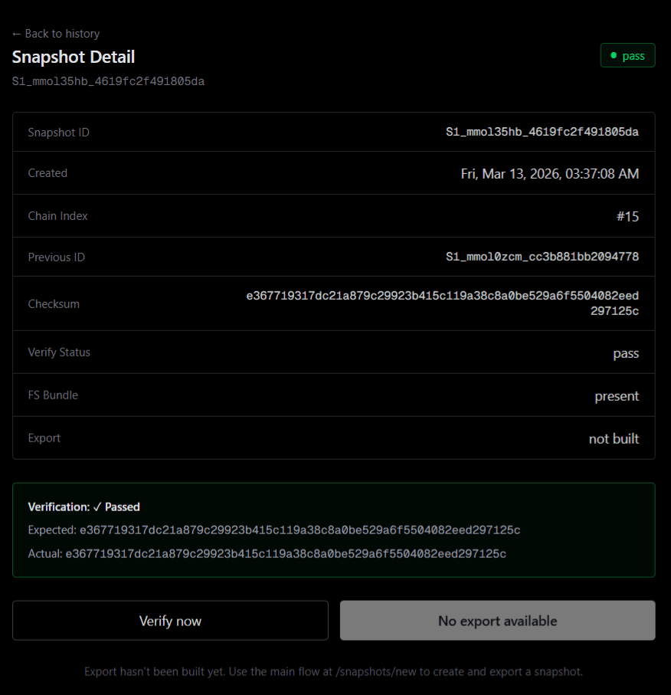Viewport: 671px width, 695px height.
Task: Click the Snapshot Detail page heading
Action: click(74, 57)
